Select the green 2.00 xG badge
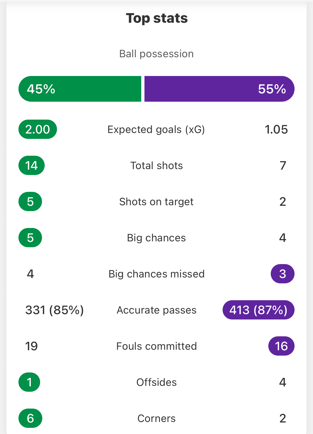 (x=38, y=129)
